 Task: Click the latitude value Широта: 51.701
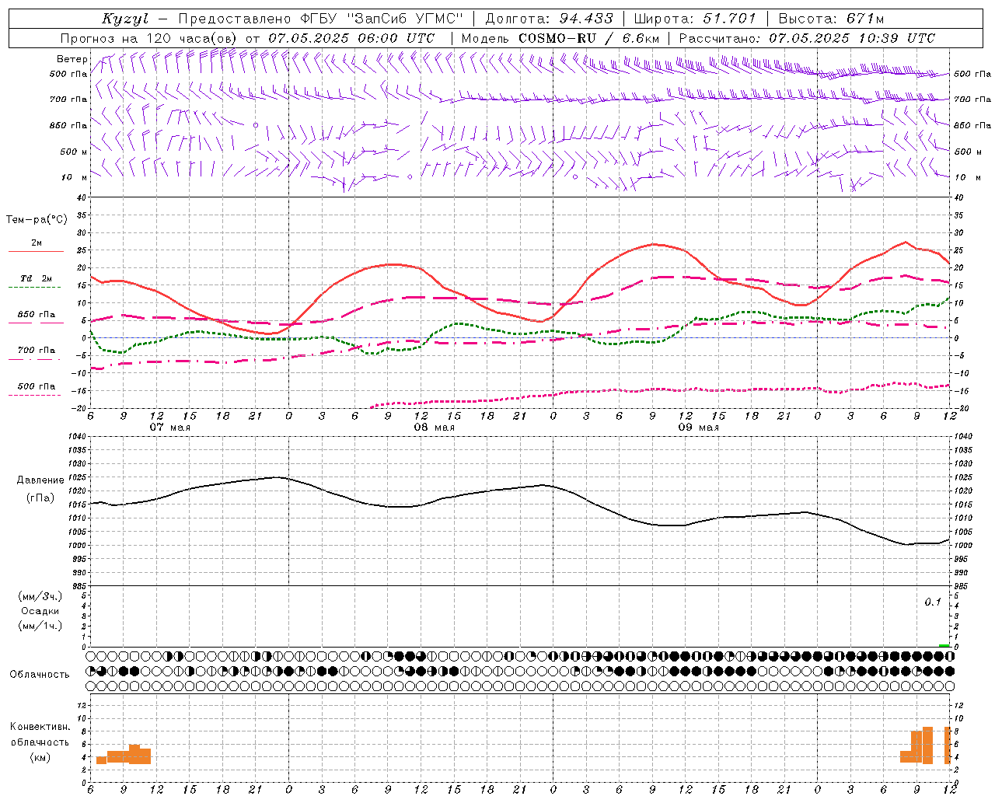pos(695,19)
